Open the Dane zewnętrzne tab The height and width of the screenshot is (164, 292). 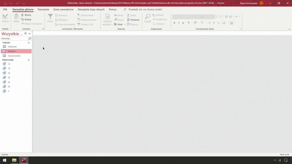pos(63,9)
